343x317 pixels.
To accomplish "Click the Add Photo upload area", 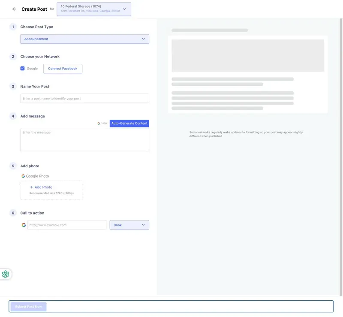I will (x=51, y=190).
